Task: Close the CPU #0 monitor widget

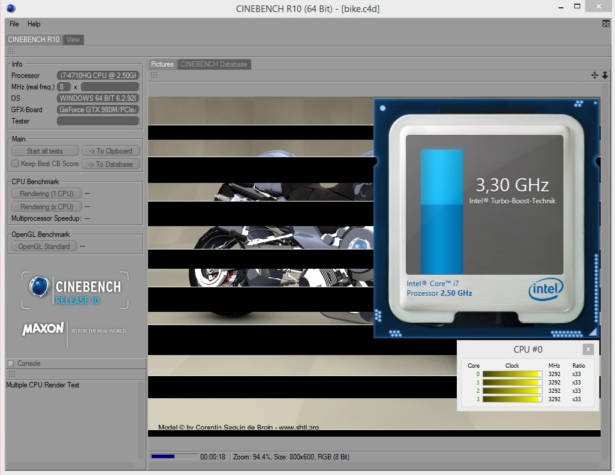Action: 588,349
